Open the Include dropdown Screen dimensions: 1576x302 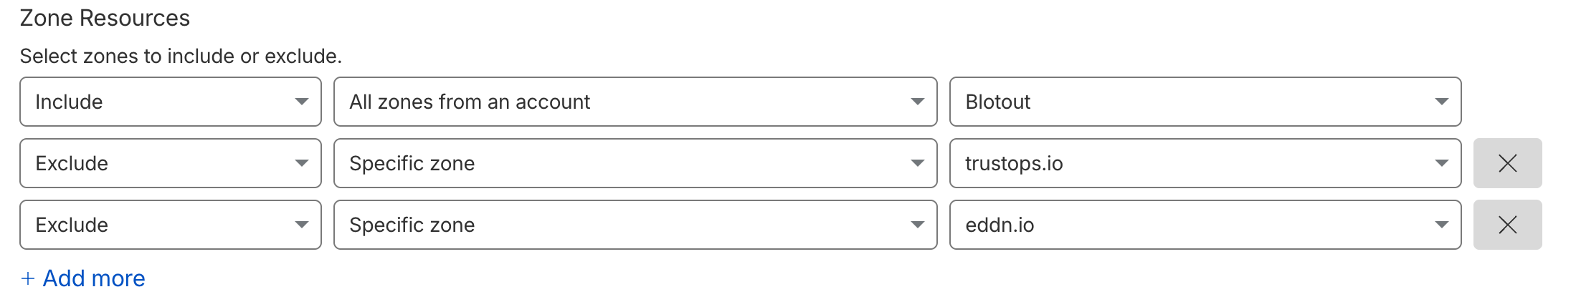[x=170, y=102]
